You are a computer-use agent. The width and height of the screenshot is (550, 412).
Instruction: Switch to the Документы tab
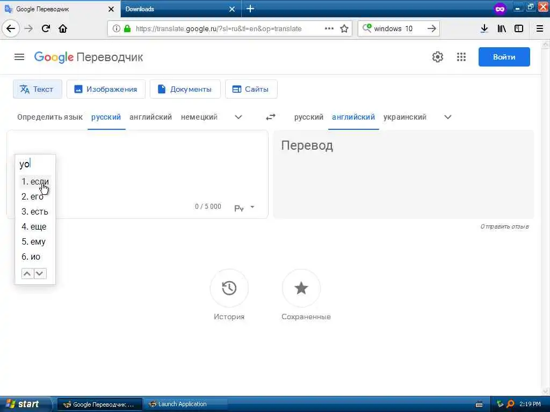click(185, 89)
